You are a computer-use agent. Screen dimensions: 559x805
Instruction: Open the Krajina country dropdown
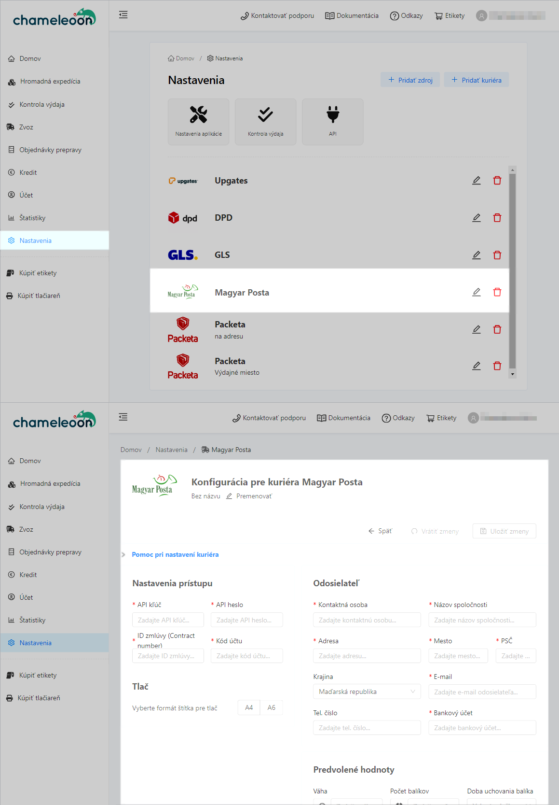[367, 692]
